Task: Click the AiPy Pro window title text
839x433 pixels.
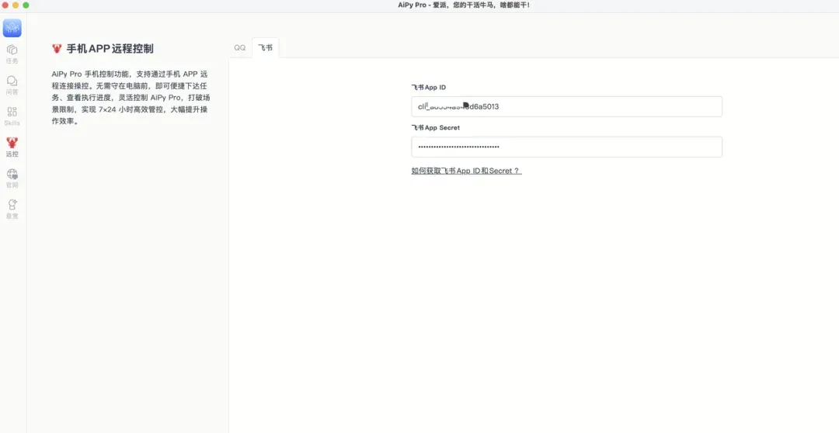Action: (x=463, y=5)
